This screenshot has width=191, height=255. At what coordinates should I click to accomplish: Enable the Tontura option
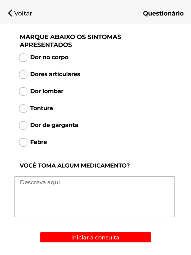pyautogui.click(x=23, y=108)
